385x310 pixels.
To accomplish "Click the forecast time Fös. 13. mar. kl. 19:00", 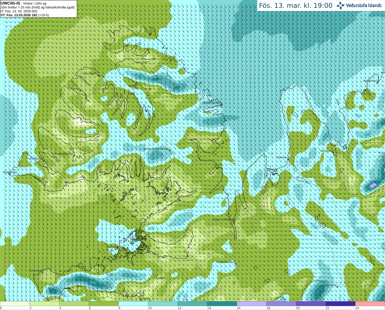I will 296,5.
